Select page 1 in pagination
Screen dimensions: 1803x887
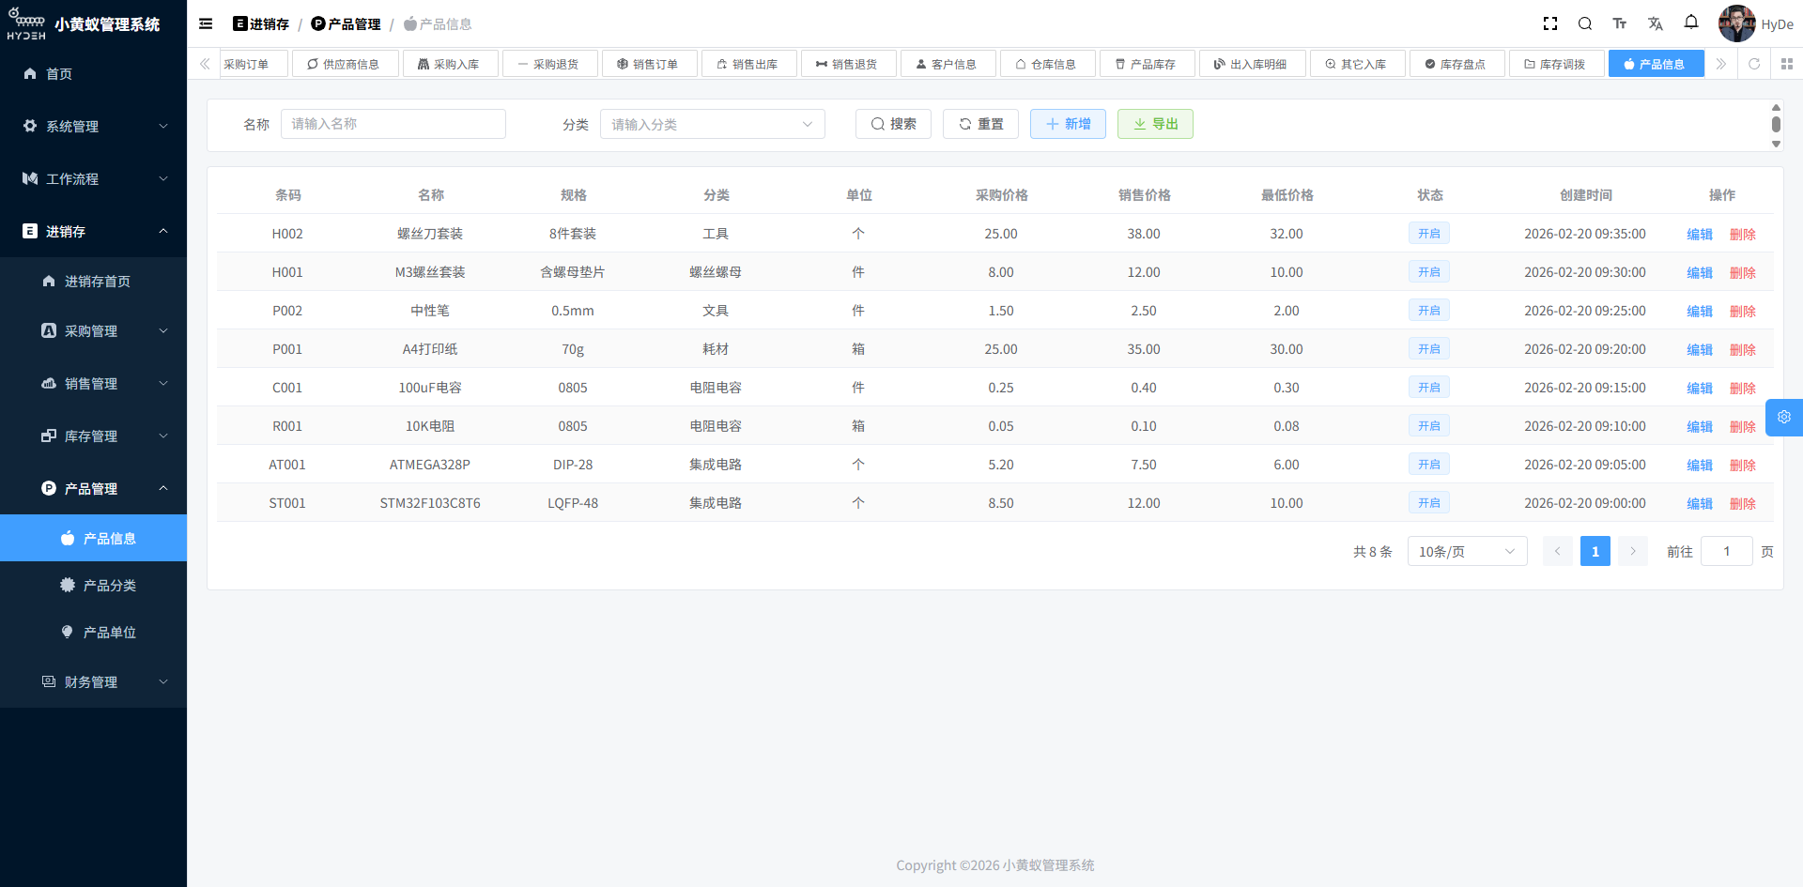1595,551
